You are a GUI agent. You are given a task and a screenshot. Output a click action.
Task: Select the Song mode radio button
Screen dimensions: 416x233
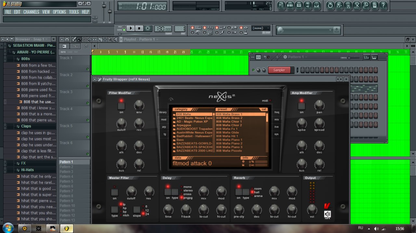pyautogui.click(x=124, y=30)
